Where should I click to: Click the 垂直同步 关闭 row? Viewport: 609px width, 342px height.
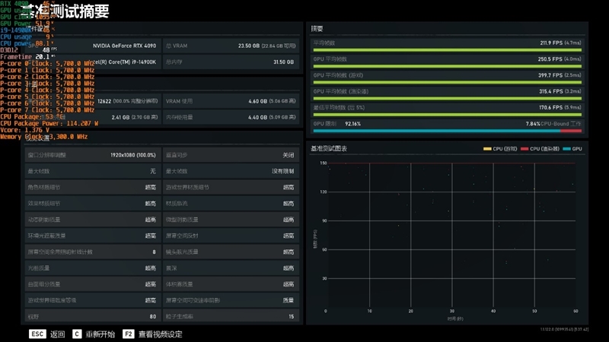[231, 155]
